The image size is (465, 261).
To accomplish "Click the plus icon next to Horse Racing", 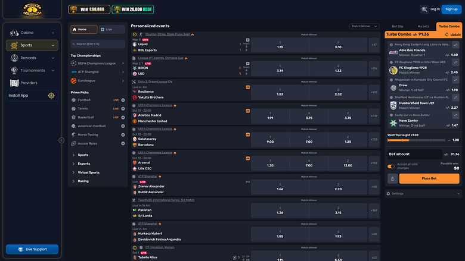I will [x=123, y=135].
